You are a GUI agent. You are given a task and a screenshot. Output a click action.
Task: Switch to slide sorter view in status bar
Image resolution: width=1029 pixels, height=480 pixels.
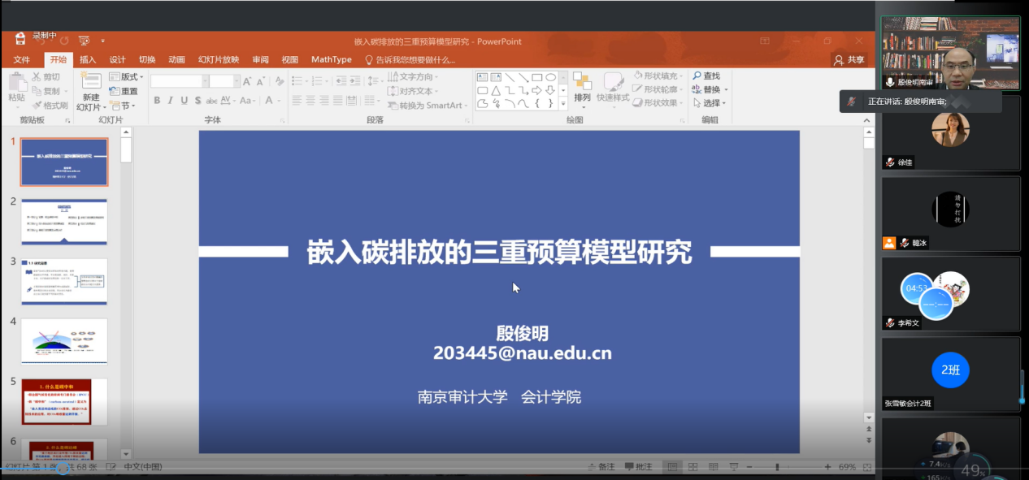point(691,467)
